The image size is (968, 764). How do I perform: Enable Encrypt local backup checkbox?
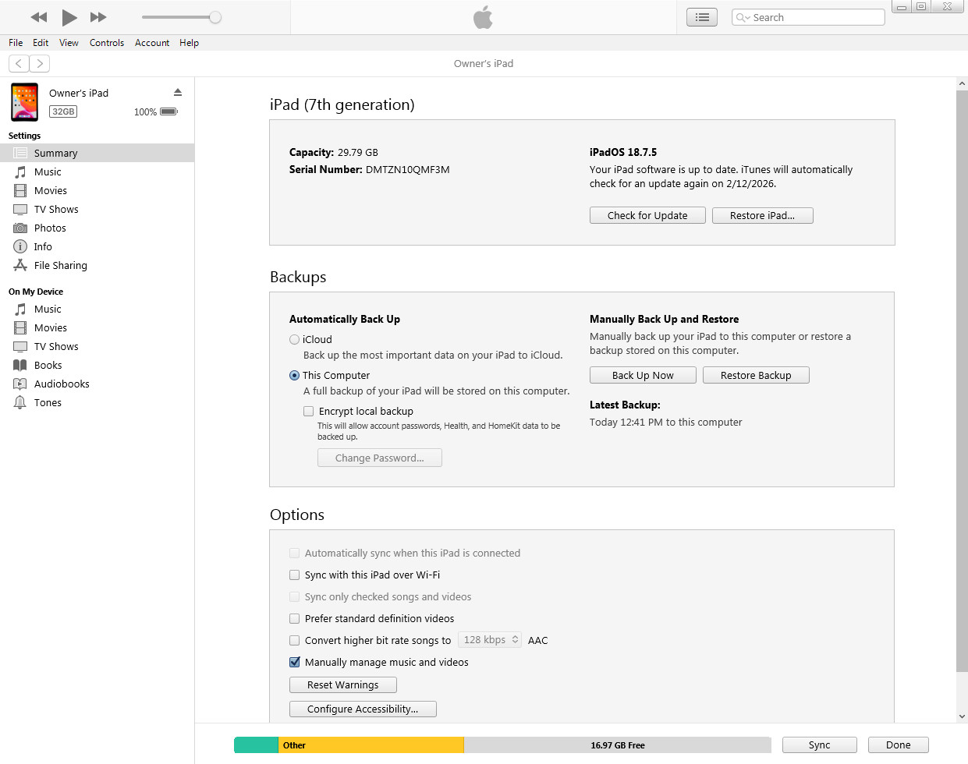coord(309,411)
